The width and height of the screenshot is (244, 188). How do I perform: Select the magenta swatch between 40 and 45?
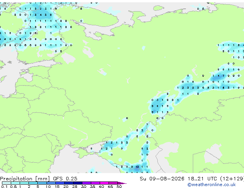pos(104,183)
